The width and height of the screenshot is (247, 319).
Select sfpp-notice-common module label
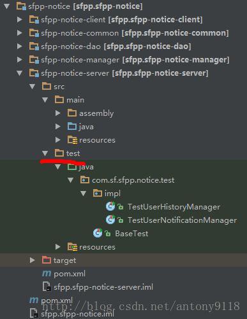tap(135, 33)
